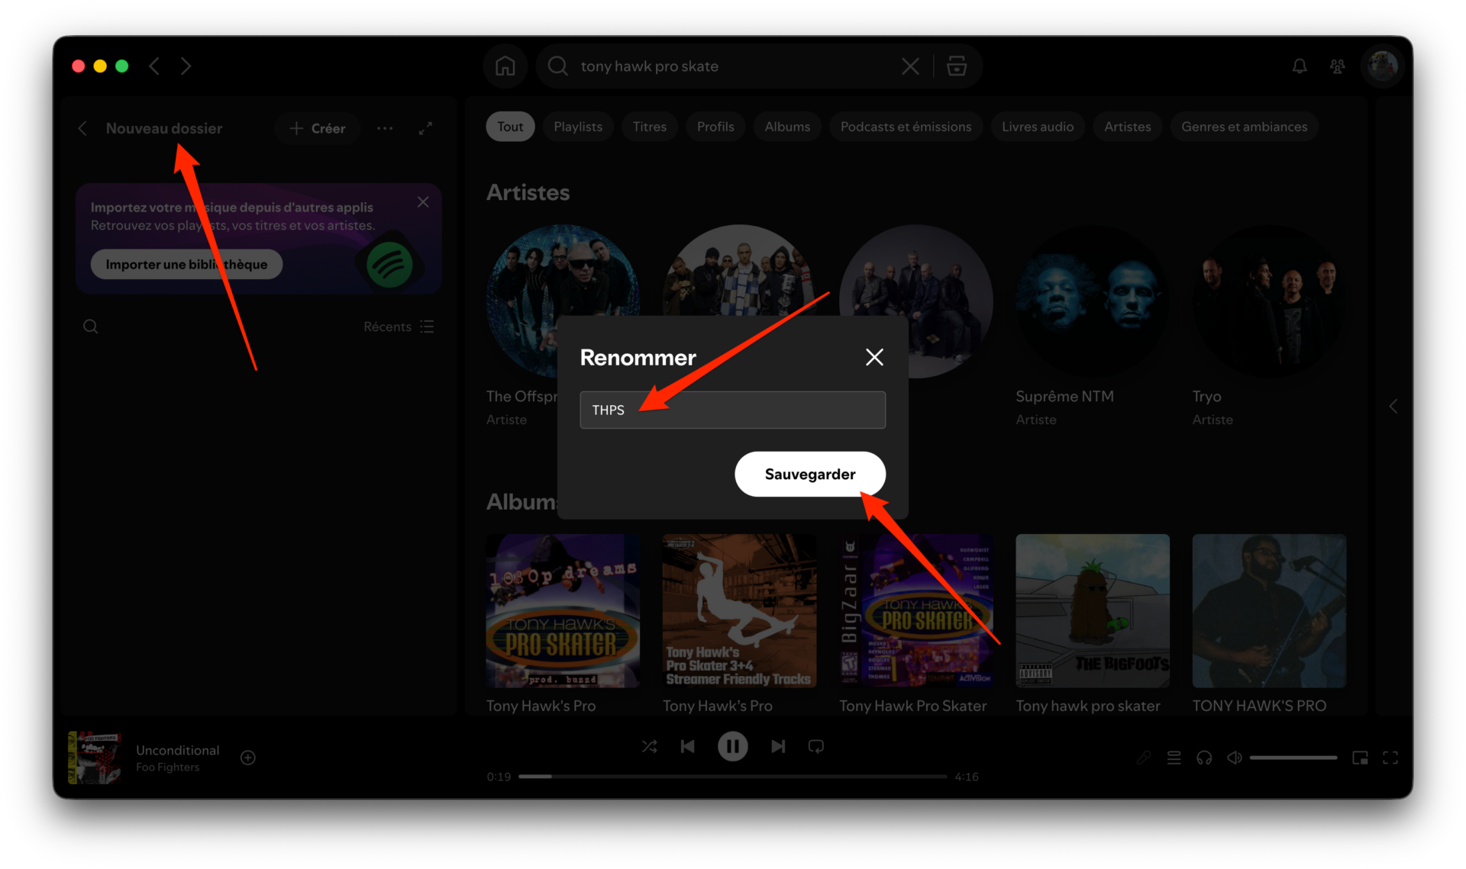Select the Profils filter

click(715, 127)
